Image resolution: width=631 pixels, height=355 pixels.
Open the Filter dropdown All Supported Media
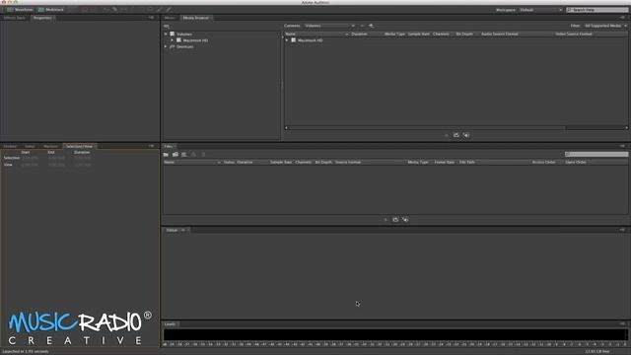pyautogui.click(x=605, y=26)
